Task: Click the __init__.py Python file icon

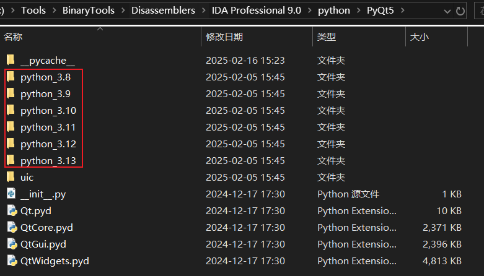Action: point(11,194)
